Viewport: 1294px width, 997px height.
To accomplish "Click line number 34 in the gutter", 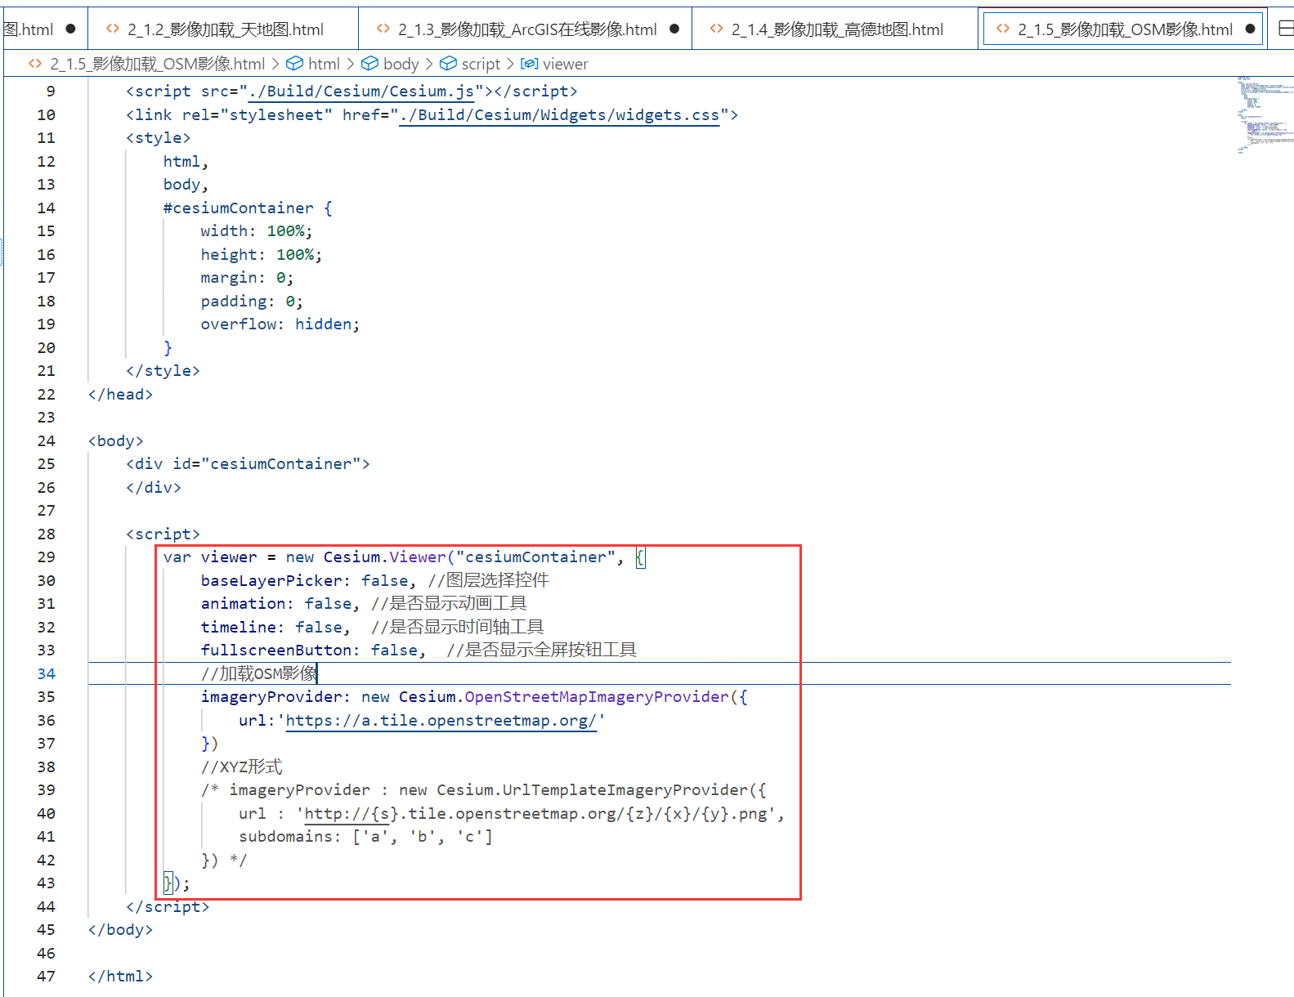I will [x=47, y=674].
